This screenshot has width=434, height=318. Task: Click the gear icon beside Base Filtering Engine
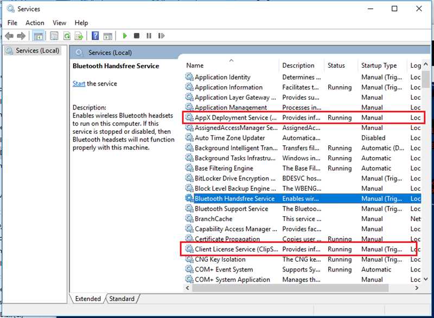click(189, 168)
